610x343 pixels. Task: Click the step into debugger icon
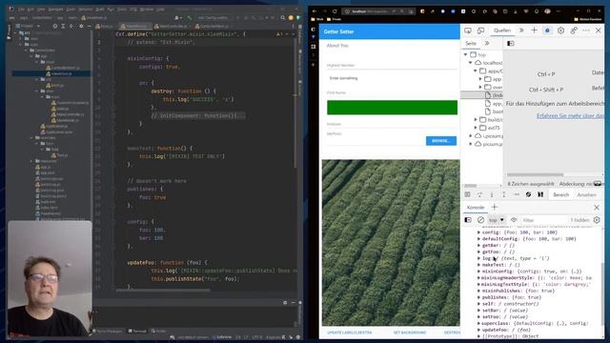[492, 194]
